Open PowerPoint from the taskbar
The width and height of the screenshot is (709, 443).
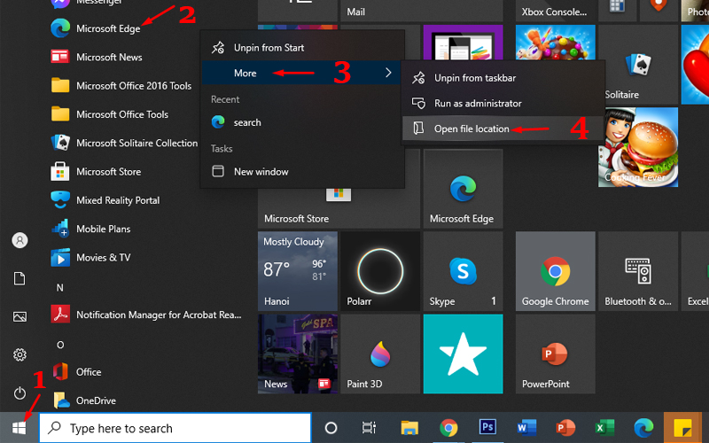pyautogui.click(x=565, y=428)
